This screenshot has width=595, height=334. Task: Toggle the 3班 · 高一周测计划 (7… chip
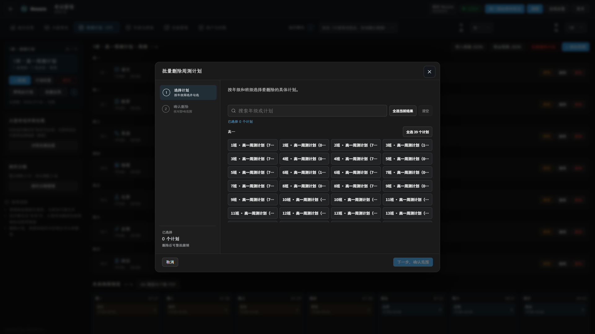[253, 159]
